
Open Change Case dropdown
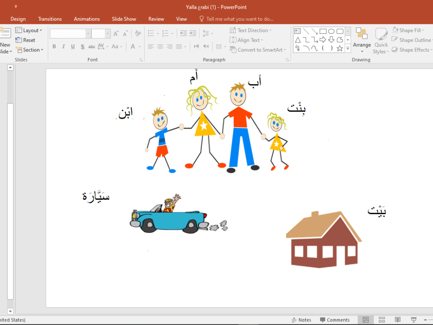(x=117, y=46)
